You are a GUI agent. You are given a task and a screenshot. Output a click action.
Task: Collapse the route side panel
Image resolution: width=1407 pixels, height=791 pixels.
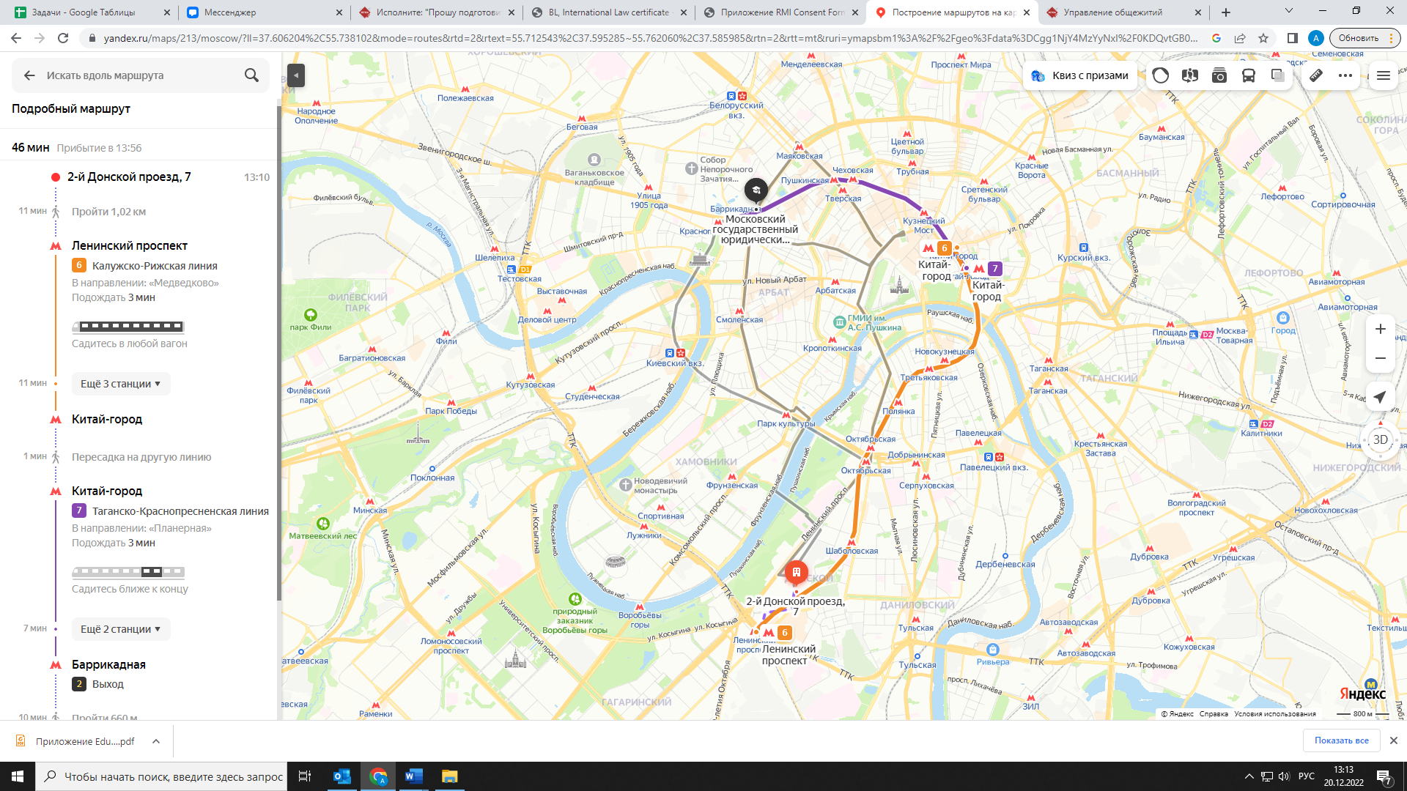tap(296, 75)
